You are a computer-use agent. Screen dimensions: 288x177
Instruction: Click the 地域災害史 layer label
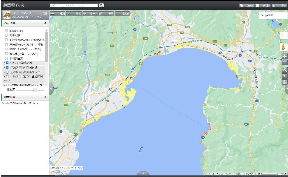tap(16, 58)
